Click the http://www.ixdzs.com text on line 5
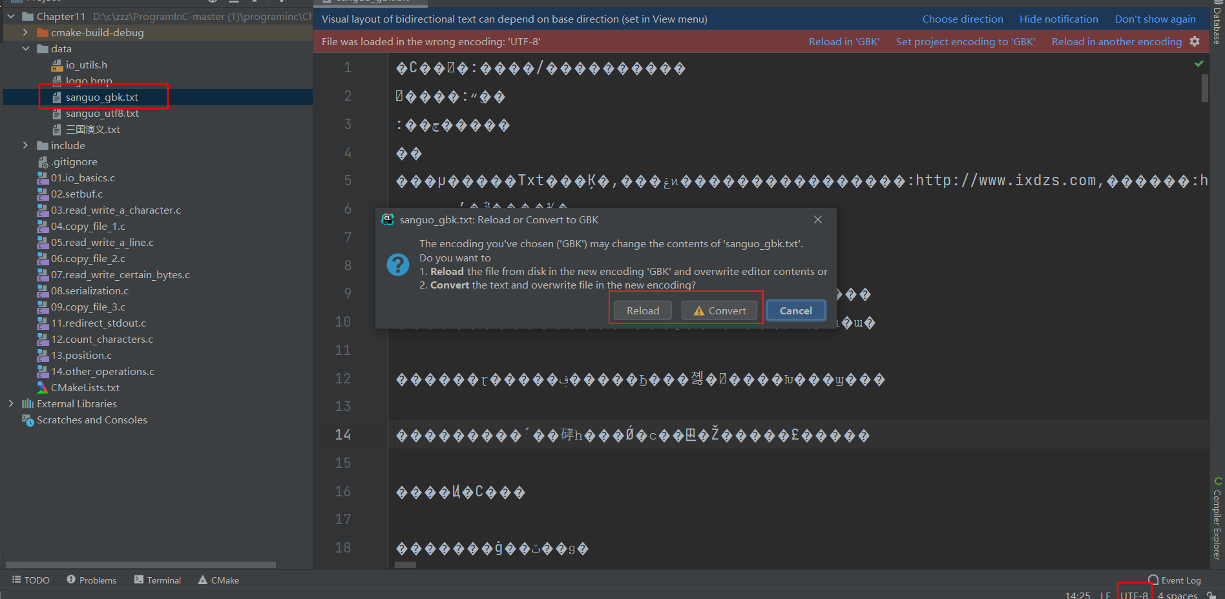 click(x=1005, y=180)
